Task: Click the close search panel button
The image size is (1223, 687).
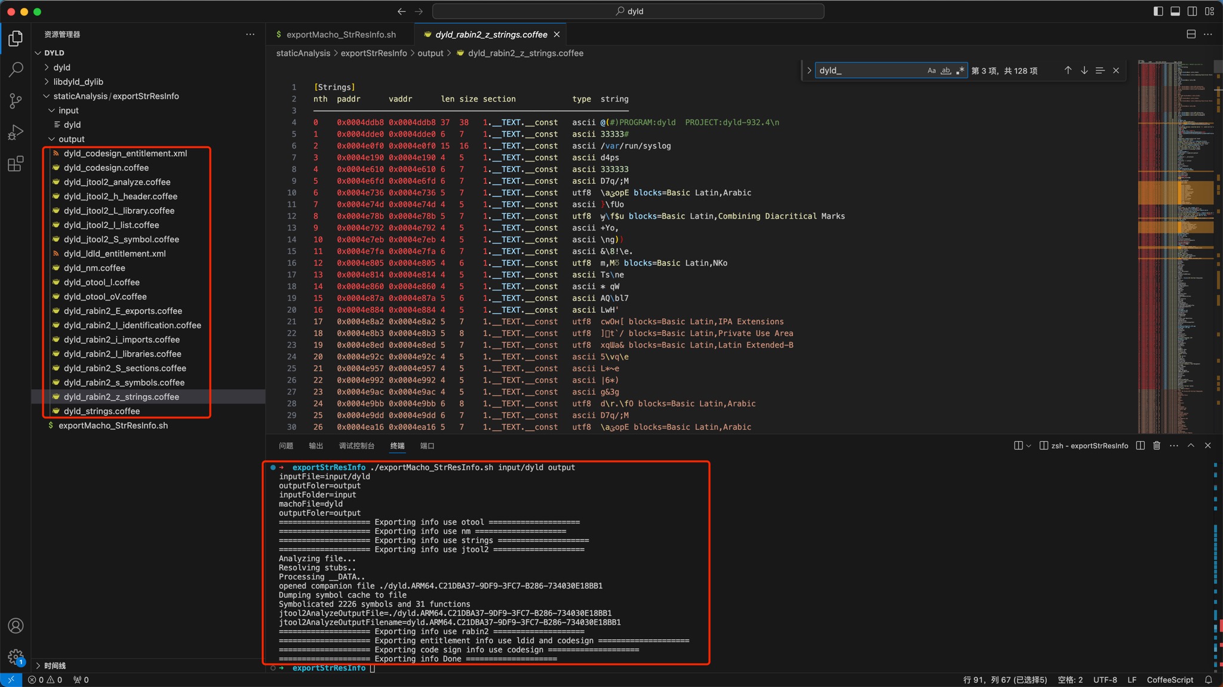Action: click(x=1116, y=70)
